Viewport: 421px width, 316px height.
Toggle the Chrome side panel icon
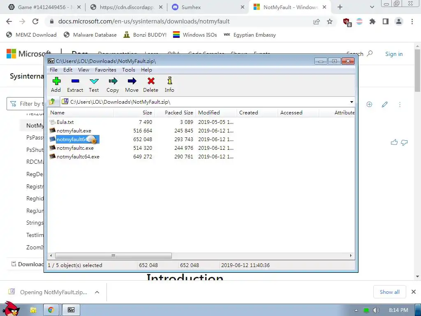pyautogui.click(x=386, y=21)
